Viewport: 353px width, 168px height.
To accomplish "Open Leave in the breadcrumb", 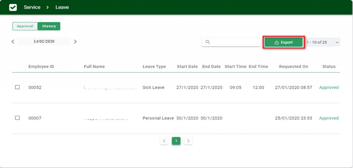I will (62, 7).
